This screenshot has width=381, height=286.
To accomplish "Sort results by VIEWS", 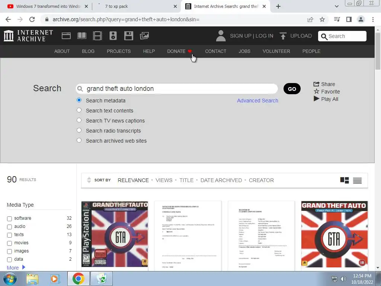I will point(164,180).
